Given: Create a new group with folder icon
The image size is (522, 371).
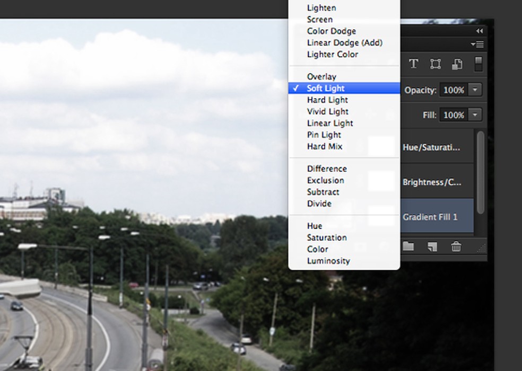Looking at the screenshot, I should point(408,246).
